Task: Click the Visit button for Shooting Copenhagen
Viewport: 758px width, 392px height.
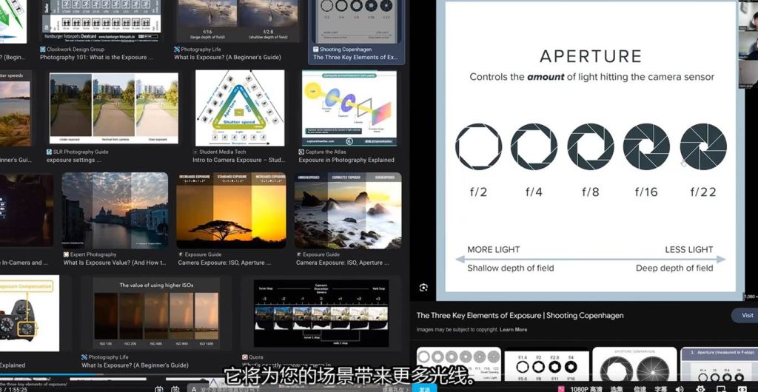Action: [x=746, y=315]
